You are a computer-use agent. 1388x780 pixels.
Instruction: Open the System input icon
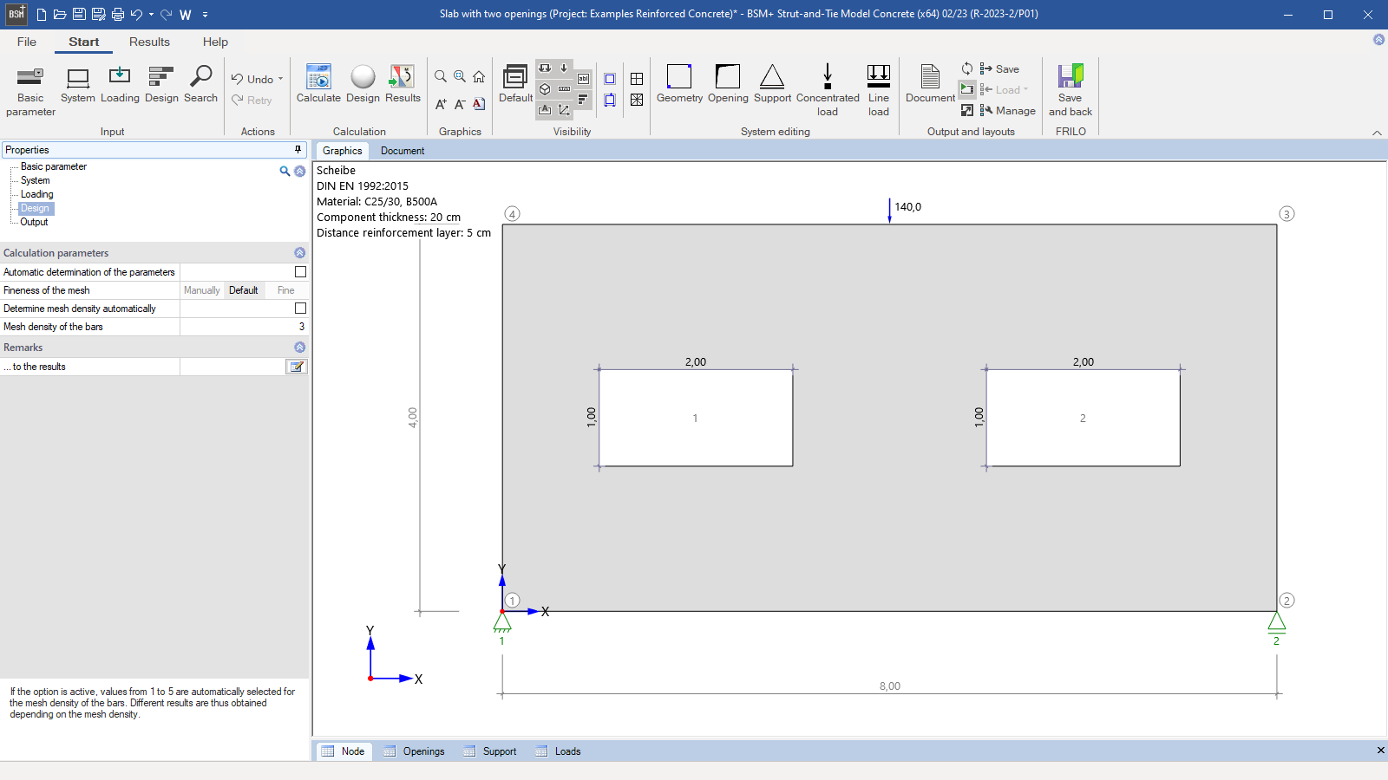[78, 85]
